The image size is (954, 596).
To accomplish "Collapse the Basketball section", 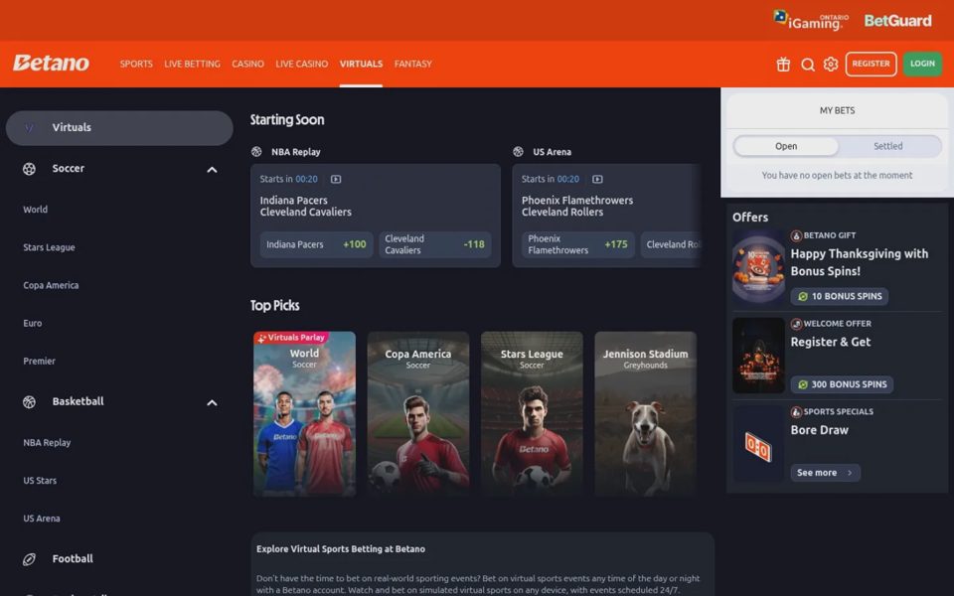I will tap(212, 402).
